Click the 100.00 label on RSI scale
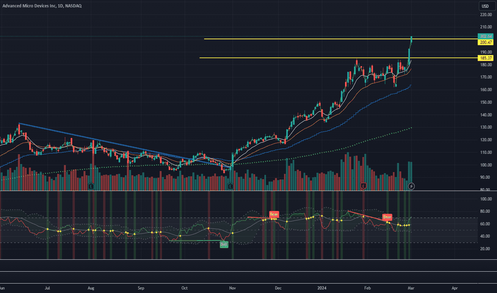Viewport: 497px width, 293px height. (x=486, y=199)
